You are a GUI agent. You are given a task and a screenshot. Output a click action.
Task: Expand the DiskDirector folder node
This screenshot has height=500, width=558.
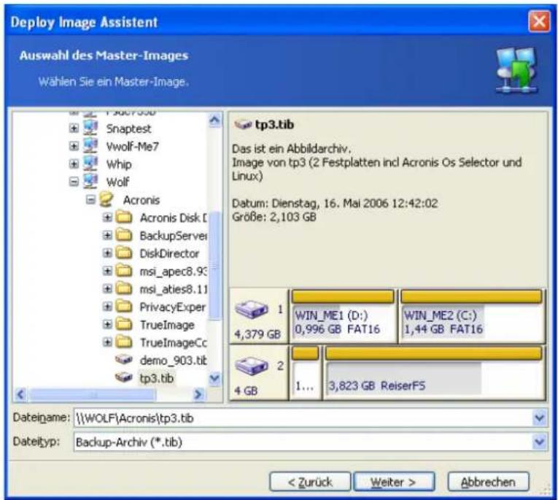pos(107,253)
